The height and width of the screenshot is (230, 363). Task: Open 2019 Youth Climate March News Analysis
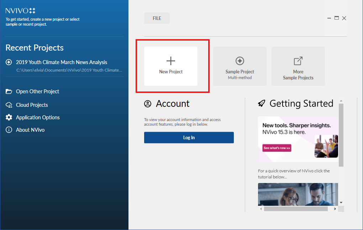[62, 62]
